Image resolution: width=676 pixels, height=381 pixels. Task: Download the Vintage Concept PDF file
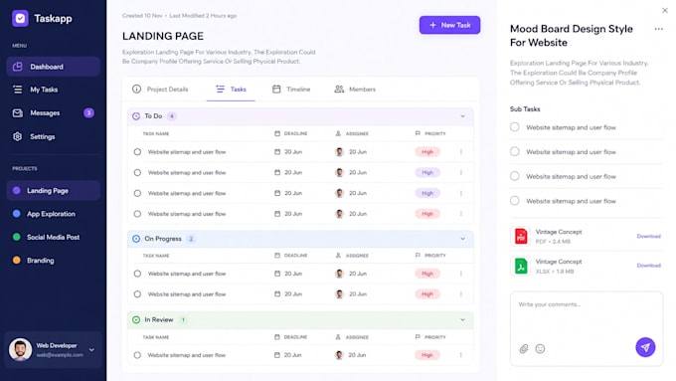pyautogui.click(x=649, y=236)
